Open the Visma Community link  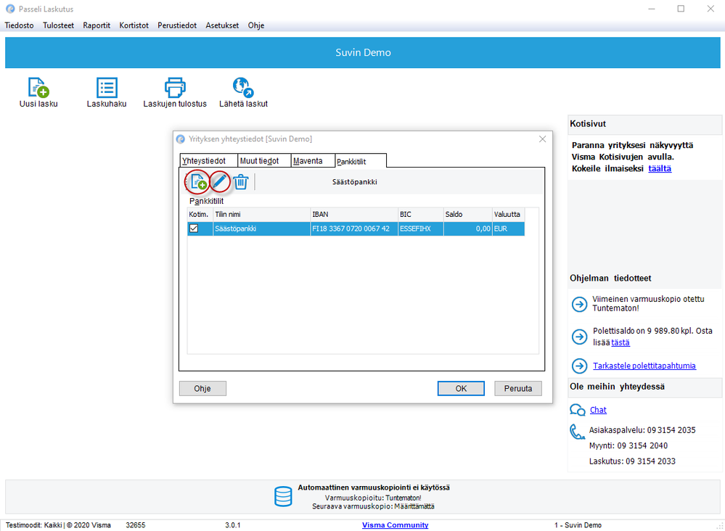click(x=396, y=525)
